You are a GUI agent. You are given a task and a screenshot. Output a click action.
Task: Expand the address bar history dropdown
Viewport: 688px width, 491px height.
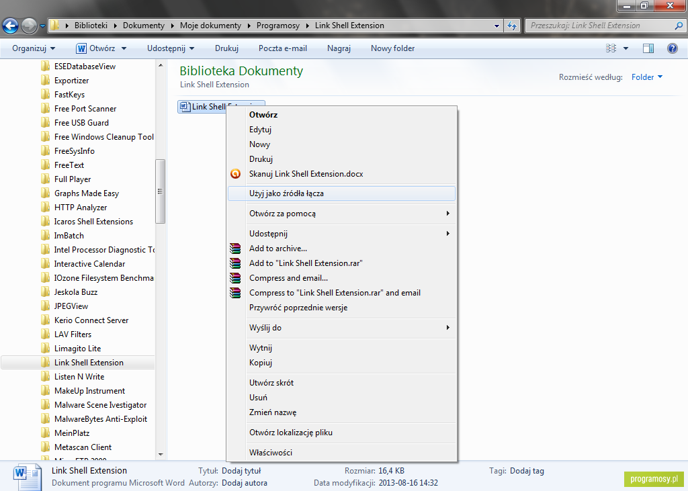497,26
